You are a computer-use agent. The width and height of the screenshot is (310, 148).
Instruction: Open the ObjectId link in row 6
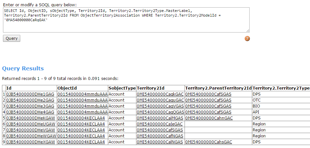pos(81,124)
